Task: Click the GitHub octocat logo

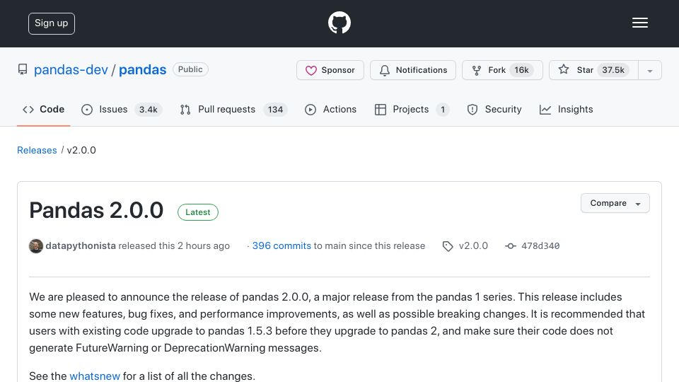Action: (x=339, y=23)
